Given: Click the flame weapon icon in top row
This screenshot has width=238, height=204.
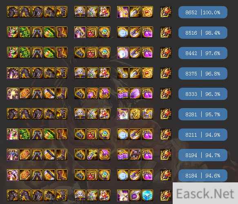Looking at the screenshot, I should pos(166,12).
